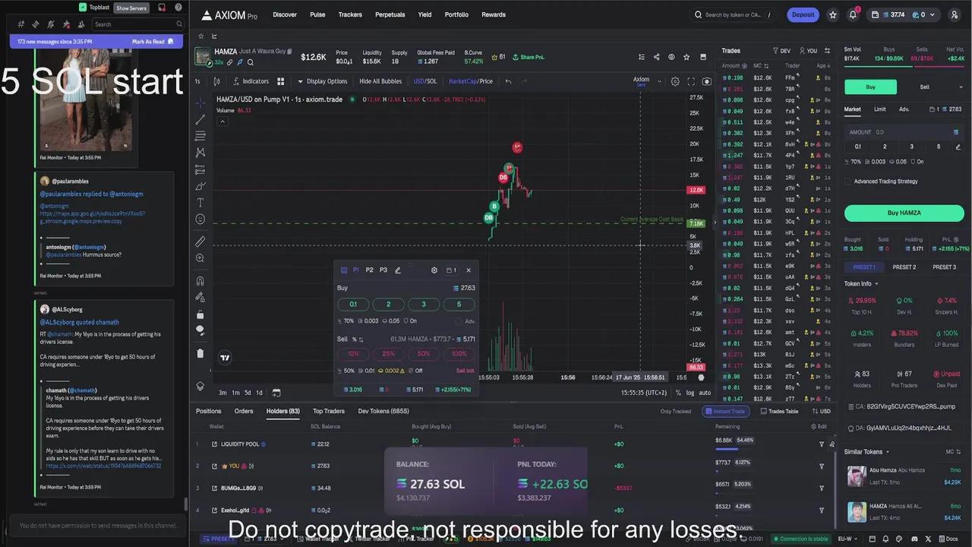Collapse chart legend with caret button
Viewport: 972px width, 547px height.
click(222, 122)
